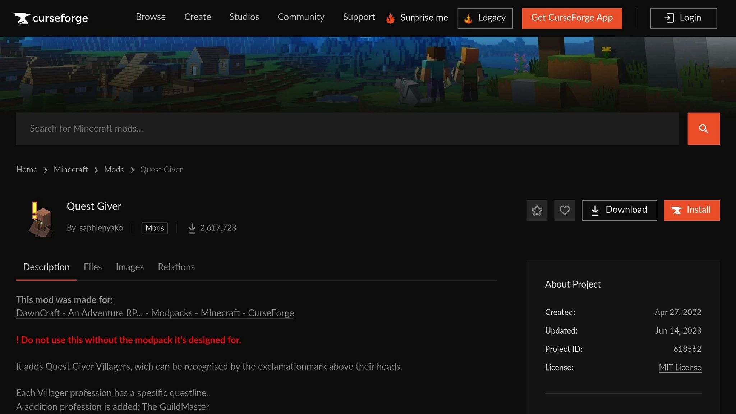This screenshot has height=414, width=736.
Task: Click the Surprise me flame link
Action: pos(417,18)
